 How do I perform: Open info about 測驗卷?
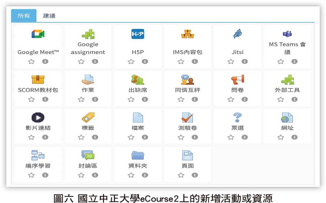click(195, 137)
